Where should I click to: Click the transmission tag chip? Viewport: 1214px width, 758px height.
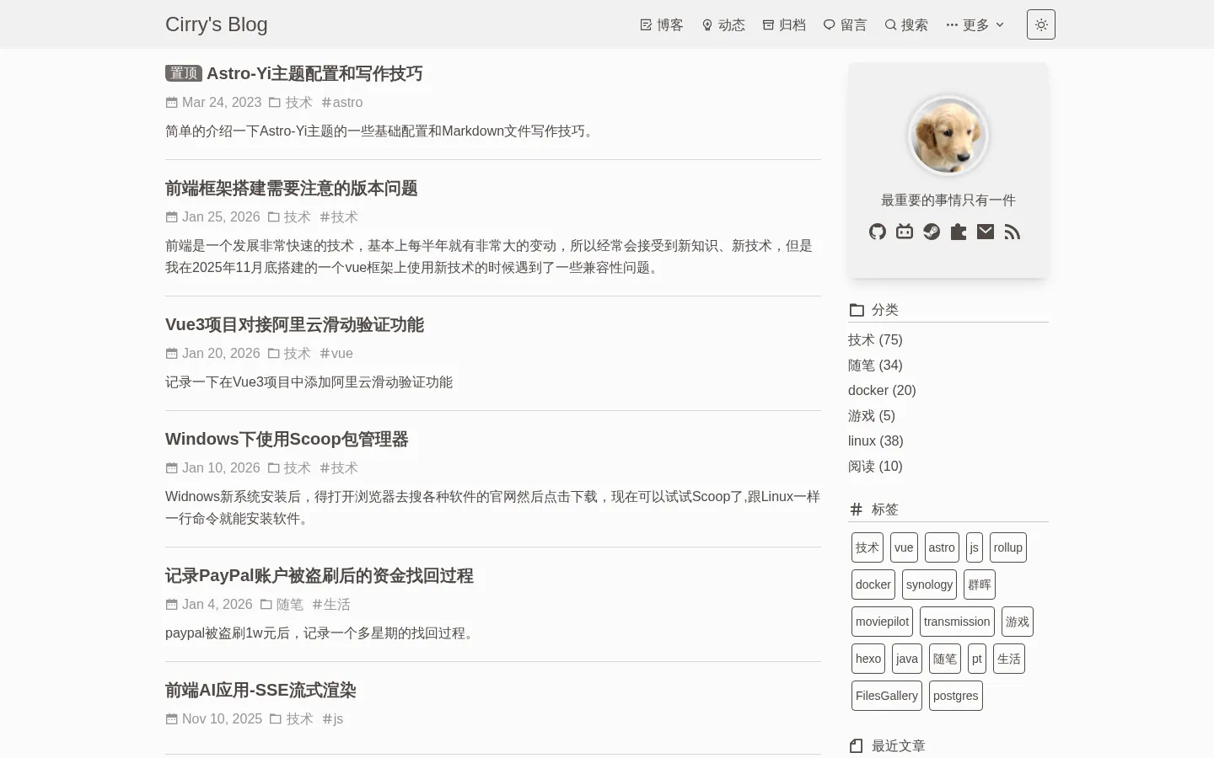click(x=957, y=622)
